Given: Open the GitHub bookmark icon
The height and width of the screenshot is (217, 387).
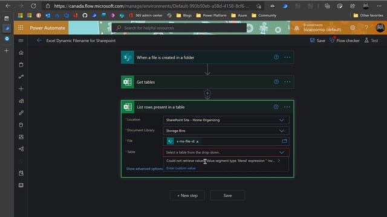Looking at the screenshot, I should [85, 15].
